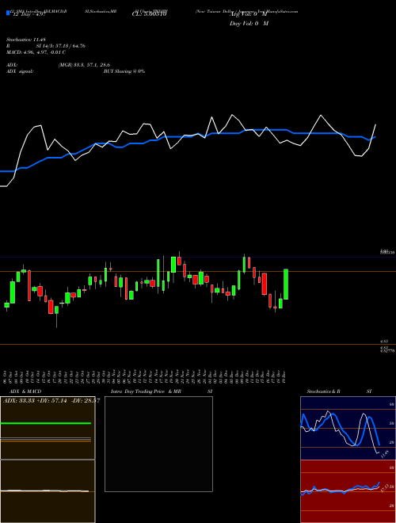The image size is (396, 523).
Task: Click the 'MACD: 4.96, 4.97, -0.01 C' line
Action: tap(36, 52)
